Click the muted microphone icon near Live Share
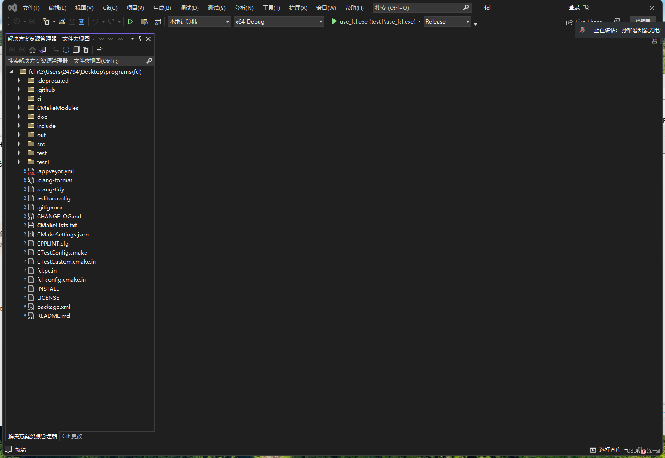Image resolution: width=665 pixels, height=458 pixels. click(x=583, y=30)
